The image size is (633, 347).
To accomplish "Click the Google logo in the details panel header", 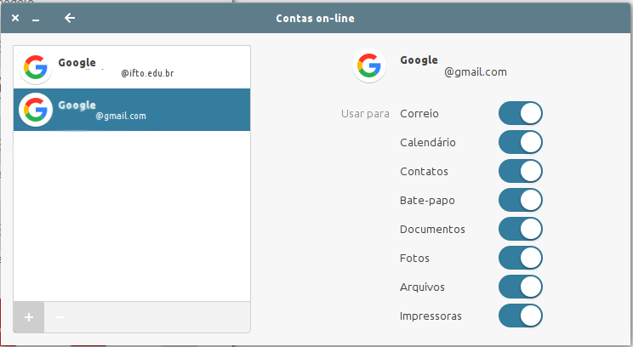I will pyautogui.click(x=369, y=65).
